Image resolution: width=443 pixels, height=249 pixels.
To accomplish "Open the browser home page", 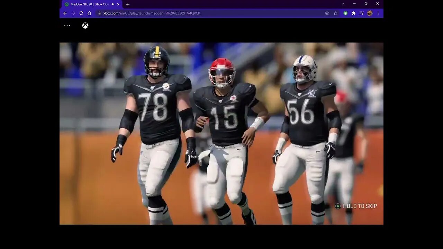I will (89, 13).
